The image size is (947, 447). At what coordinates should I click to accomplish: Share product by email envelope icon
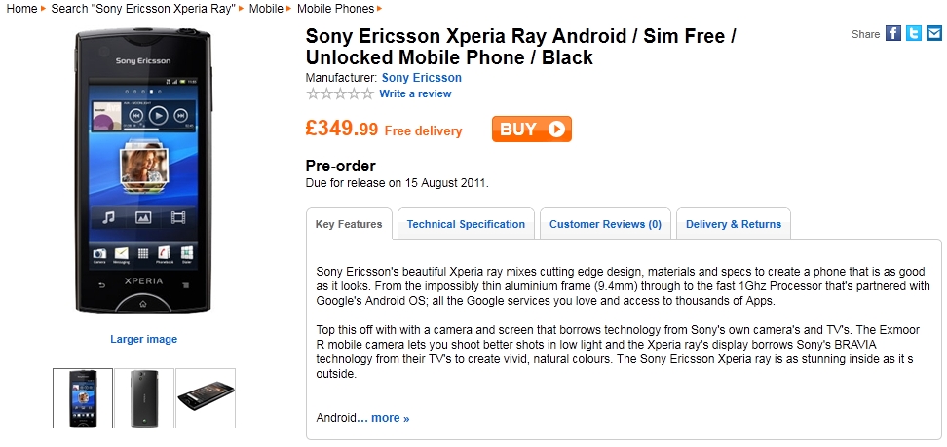pos(933,34)
